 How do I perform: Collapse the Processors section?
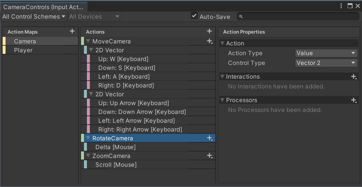coord(222,100)
